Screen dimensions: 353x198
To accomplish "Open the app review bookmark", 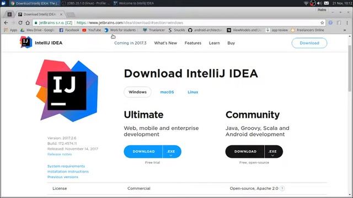I will tap(277, 30).
